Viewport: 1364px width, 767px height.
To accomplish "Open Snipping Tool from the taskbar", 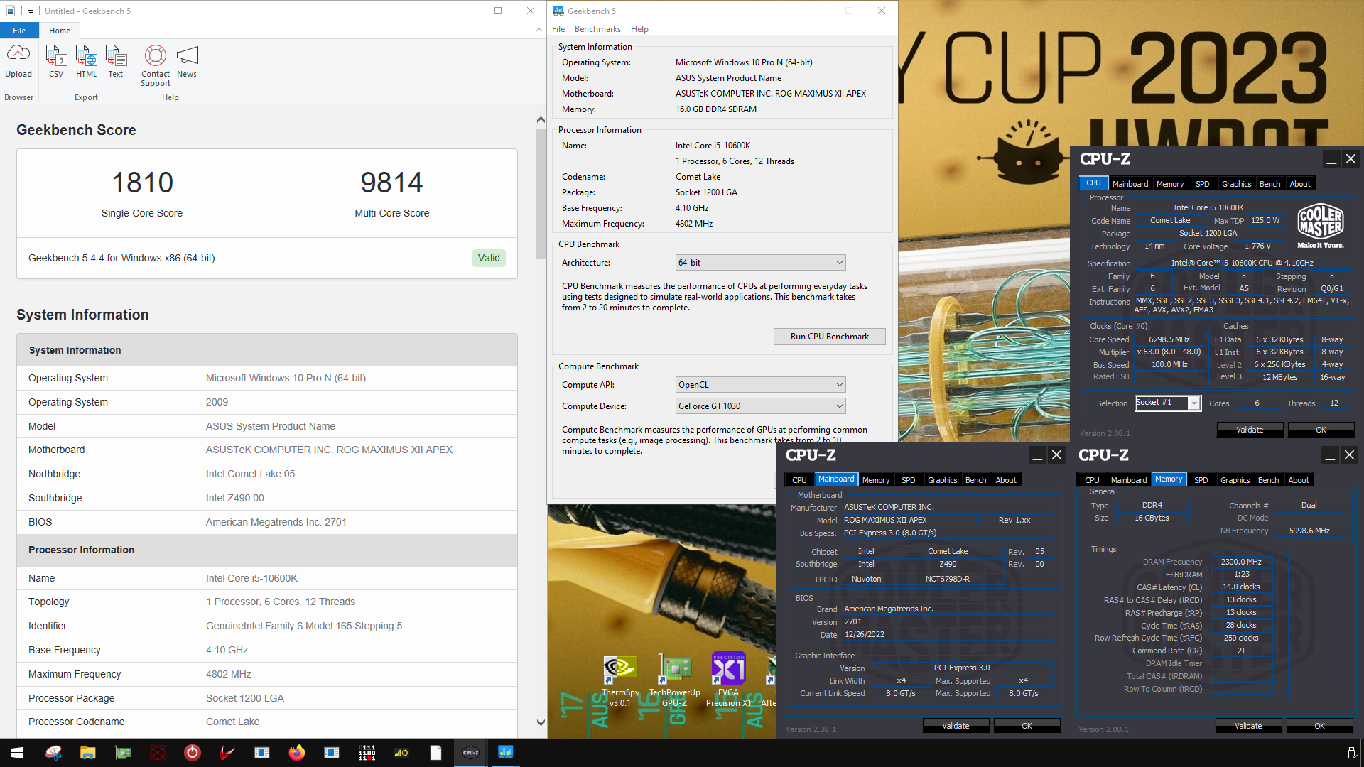I will tap(53, 753).
